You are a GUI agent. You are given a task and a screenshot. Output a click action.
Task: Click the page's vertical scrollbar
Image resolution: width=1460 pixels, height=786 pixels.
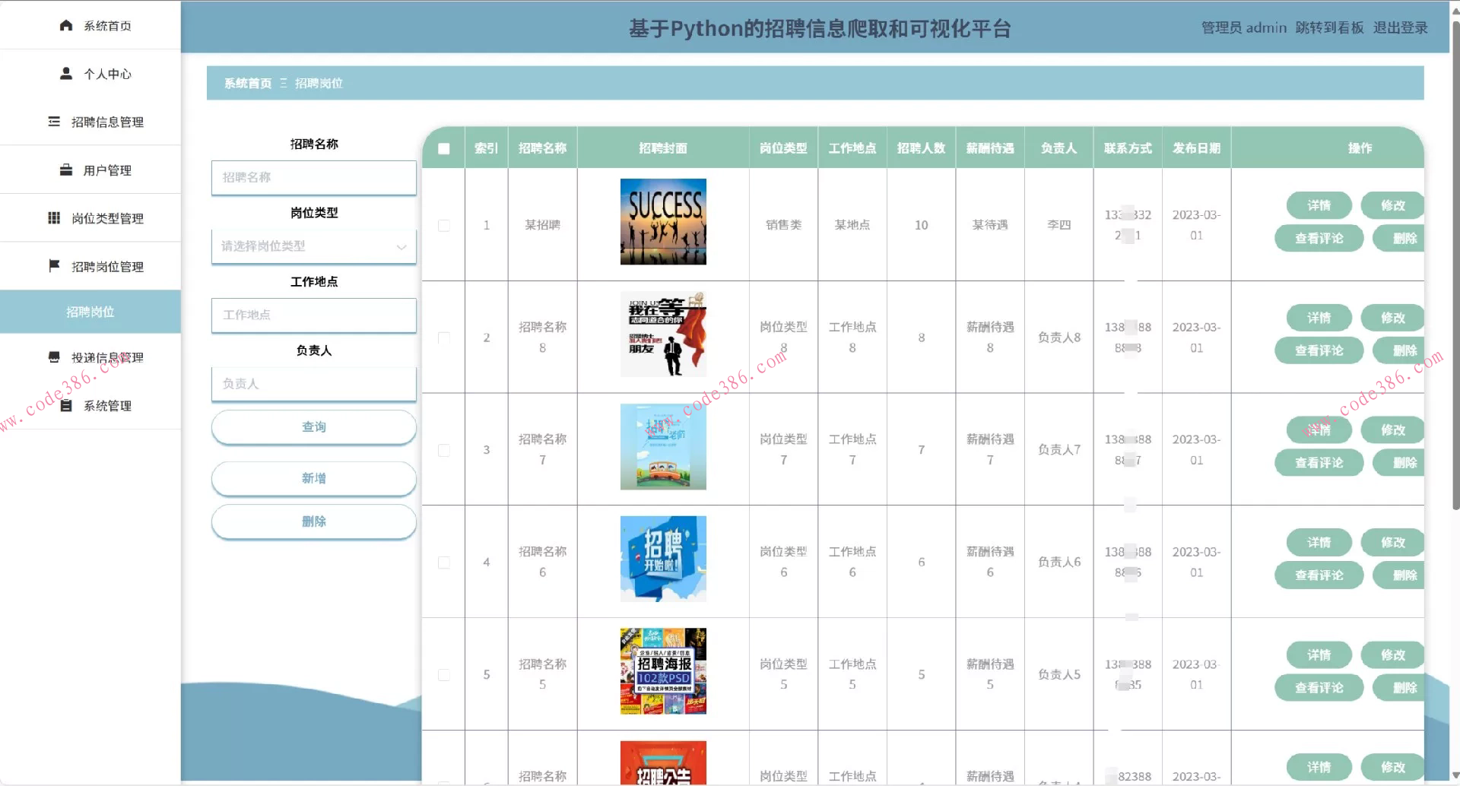1455,266
